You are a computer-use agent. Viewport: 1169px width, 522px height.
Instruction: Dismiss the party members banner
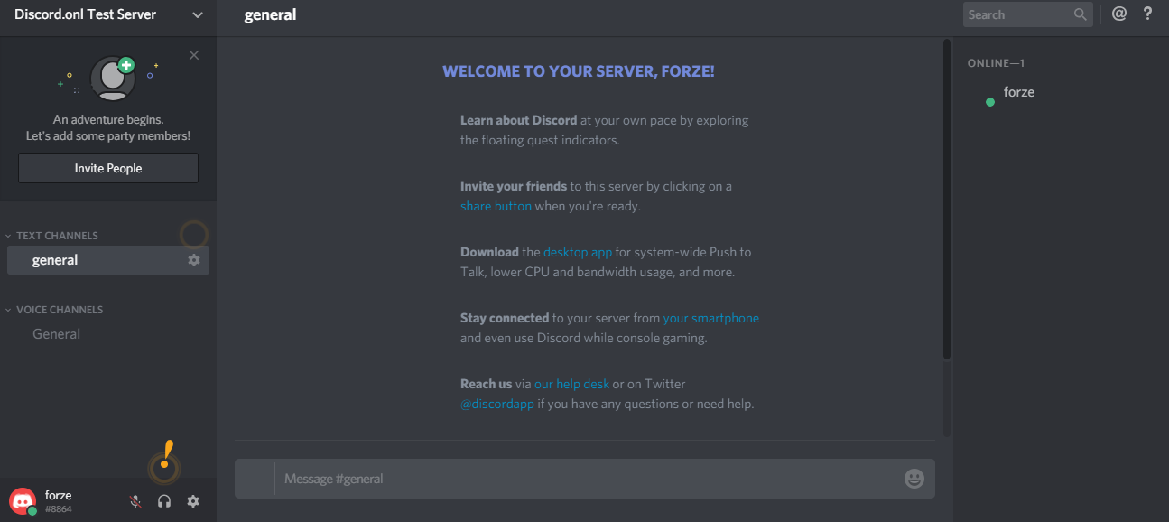(193, 55)
